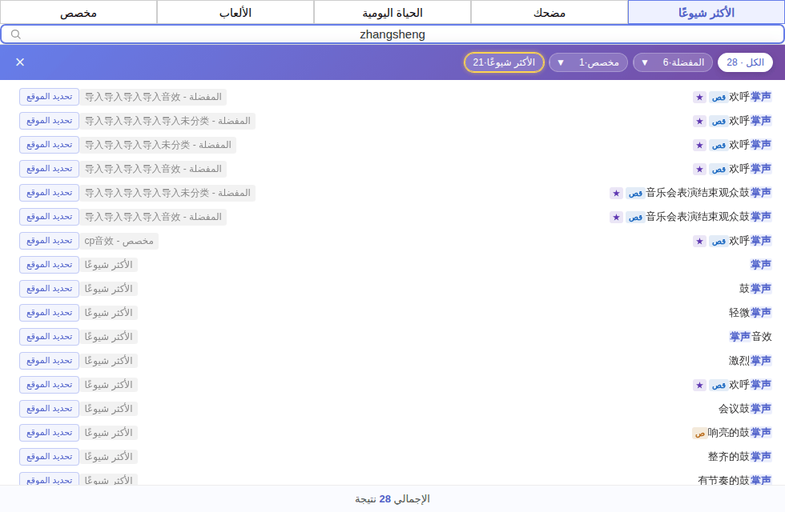785x512 pixels.
Task: Select the الأكثر شيوعًا·21 filter chip
Action: [504, 62]
